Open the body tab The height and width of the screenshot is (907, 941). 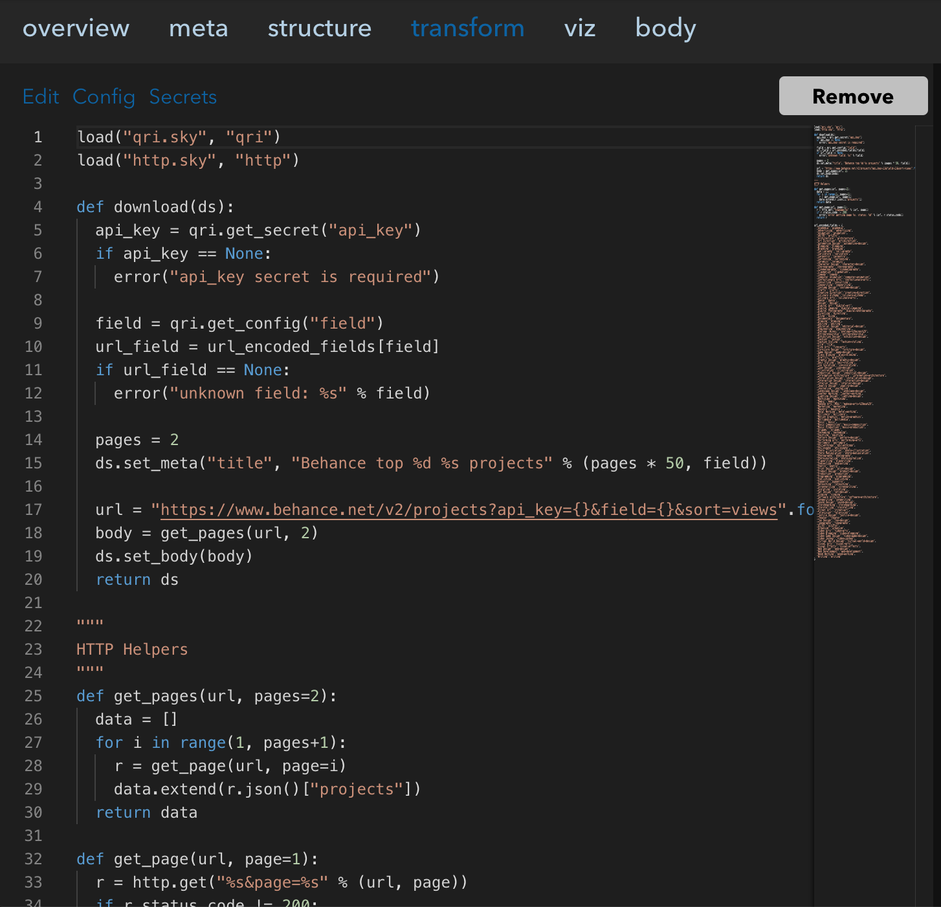[x=666, y=28]
